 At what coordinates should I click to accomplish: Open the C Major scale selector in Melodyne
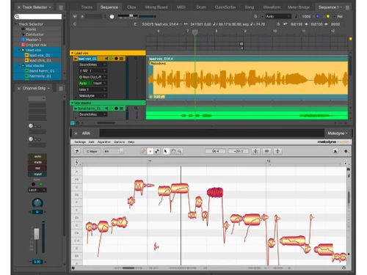[x=92, y=151]
